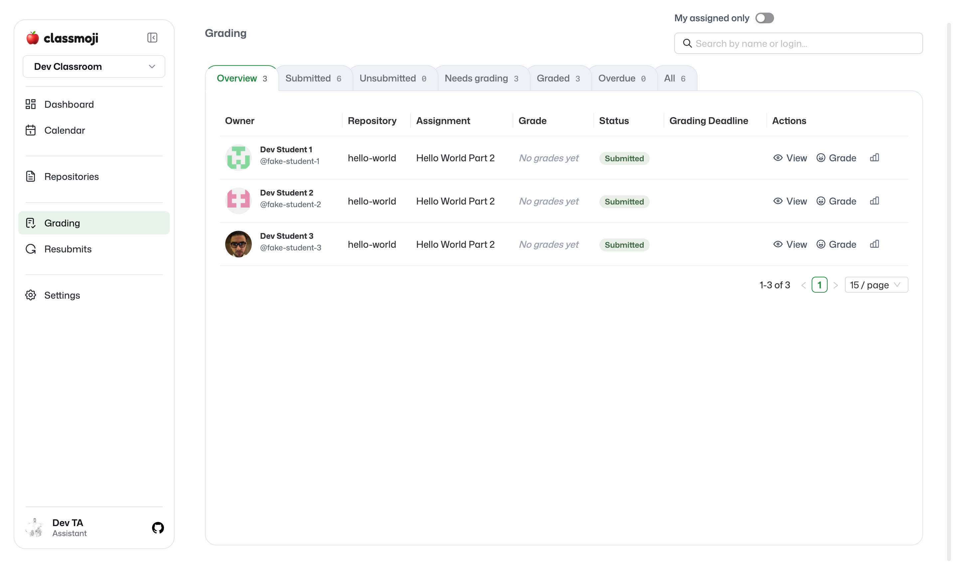Open the Dev Classroom selector
Screen dimensions: 958x568
point(94,67)
